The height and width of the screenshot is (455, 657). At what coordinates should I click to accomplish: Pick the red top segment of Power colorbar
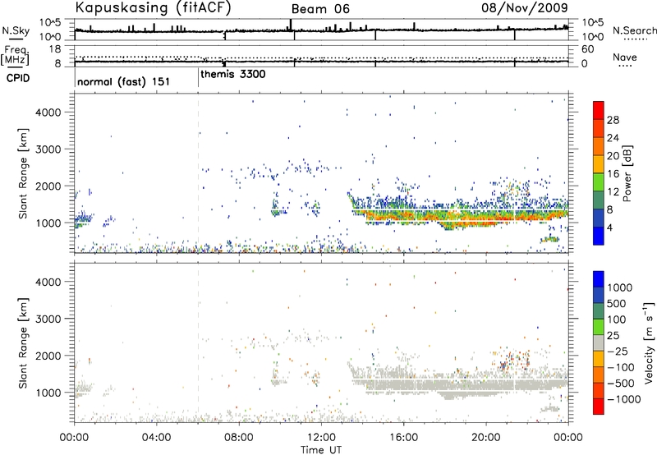(x=599, y=111)
